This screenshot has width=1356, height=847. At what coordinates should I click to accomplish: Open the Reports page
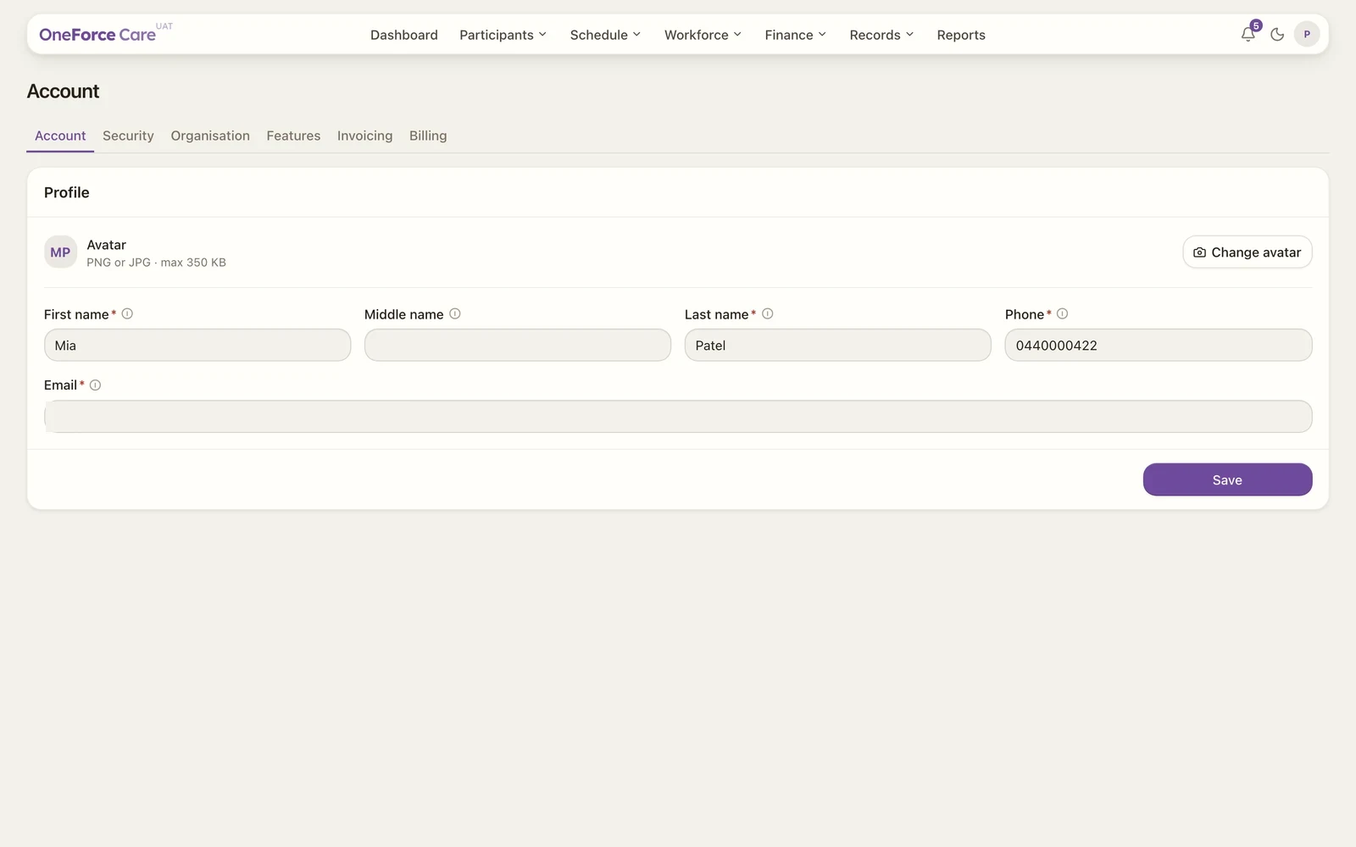tap(961, 35)
